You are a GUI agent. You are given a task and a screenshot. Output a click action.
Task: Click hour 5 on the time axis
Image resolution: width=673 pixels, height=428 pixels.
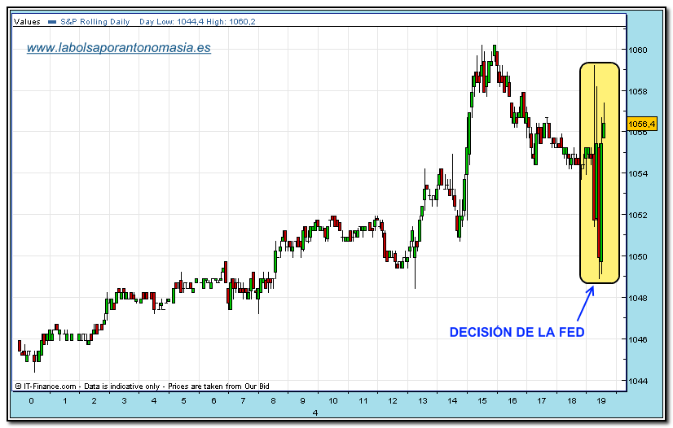tap(183, 401)
